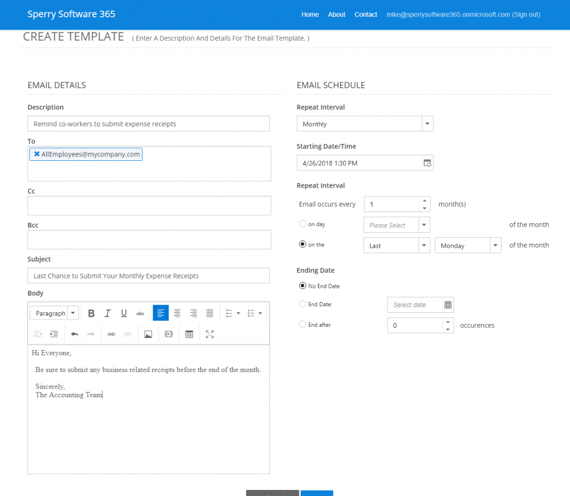Sign out of mike's account
Image resolution: width=570 pixels, height=496 pixels.
[x=526, y=14]
